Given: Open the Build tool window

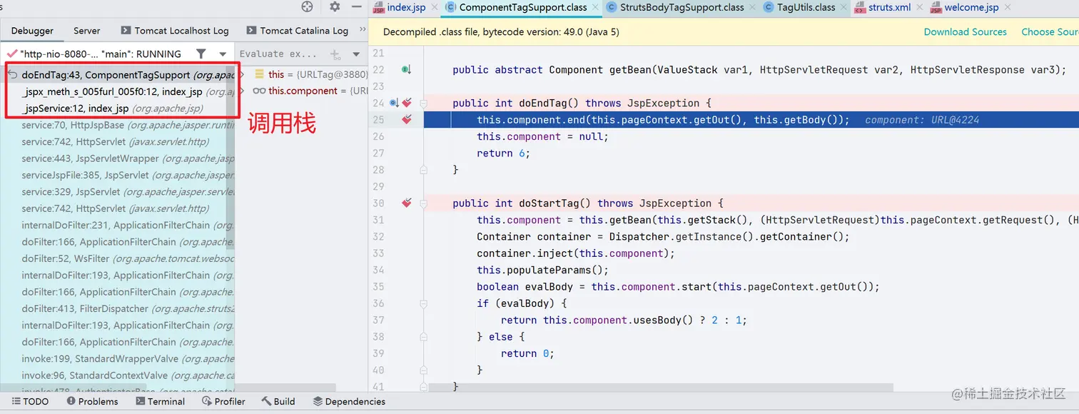Looking at the screenshot, I should (x=278, y=401).
